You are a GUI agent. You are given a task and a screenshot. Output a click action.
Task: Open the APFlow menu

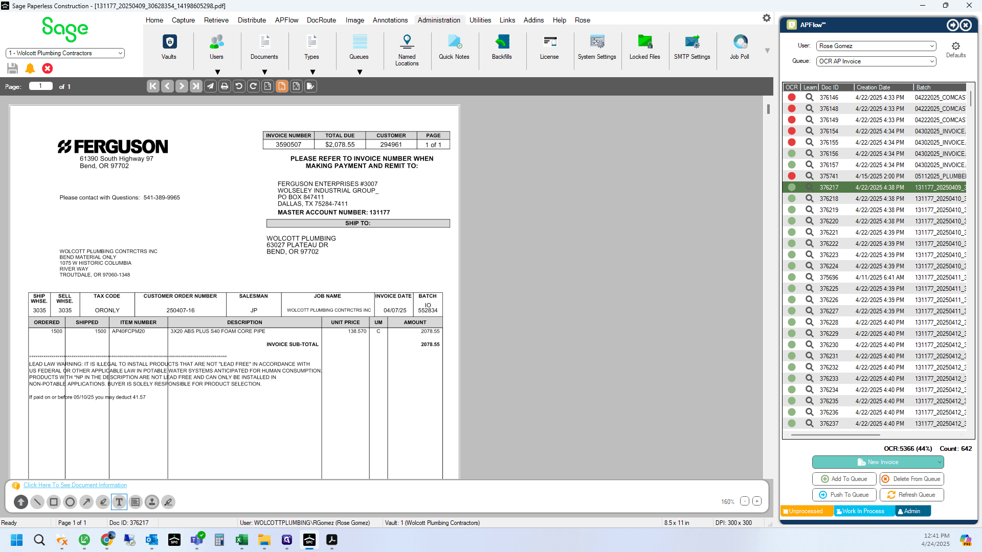[x=286, y=20]
